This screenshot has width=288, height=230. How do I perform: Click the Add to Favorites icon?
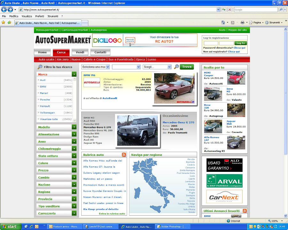[x=9, y=23]
